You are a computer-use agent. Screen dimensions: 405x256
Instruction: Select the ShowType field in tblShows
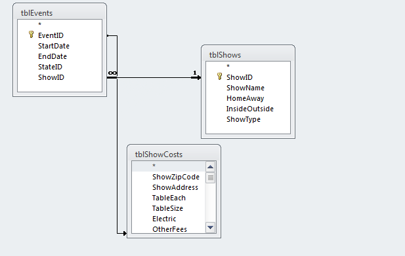pos(244,119)
